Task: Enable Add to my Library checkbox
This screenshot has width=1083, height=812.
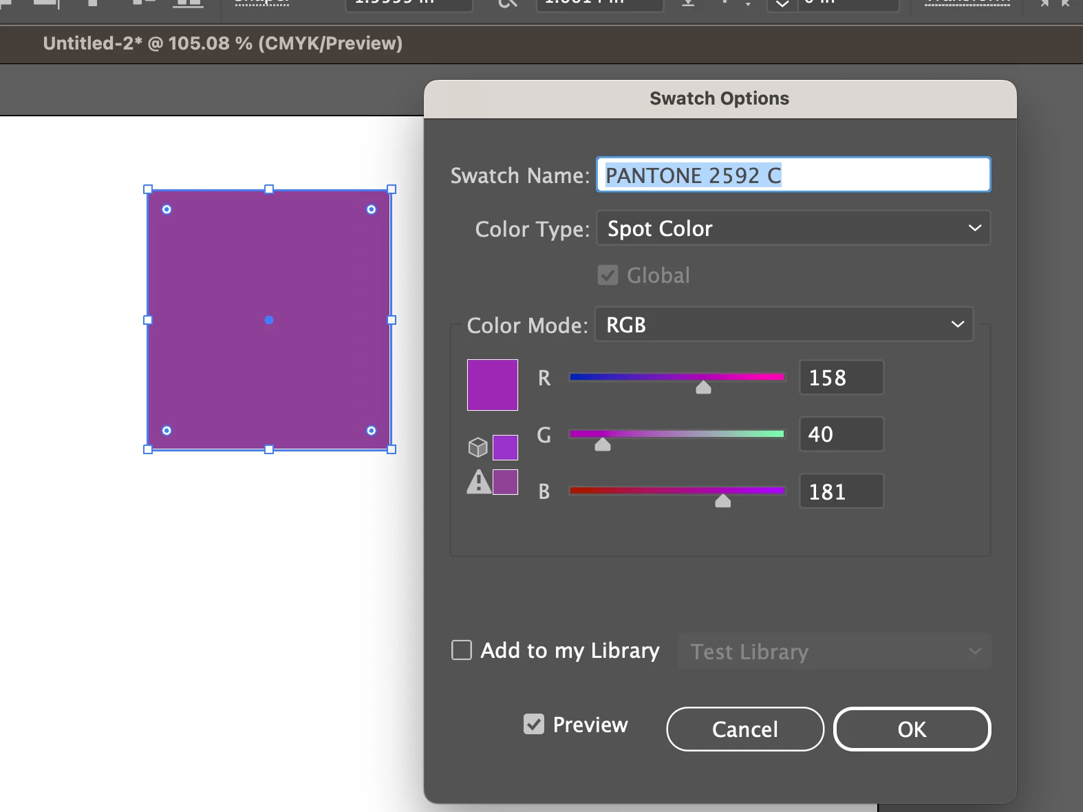Action: [x=462, y=650]
